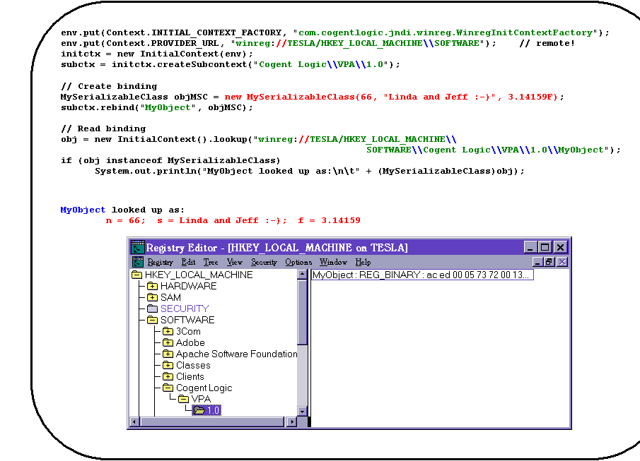This screenshot has width=640, height=461.
Task: Click the HKEY_LOCAL_MACHINE folder icon
Action: click(136, 275)
